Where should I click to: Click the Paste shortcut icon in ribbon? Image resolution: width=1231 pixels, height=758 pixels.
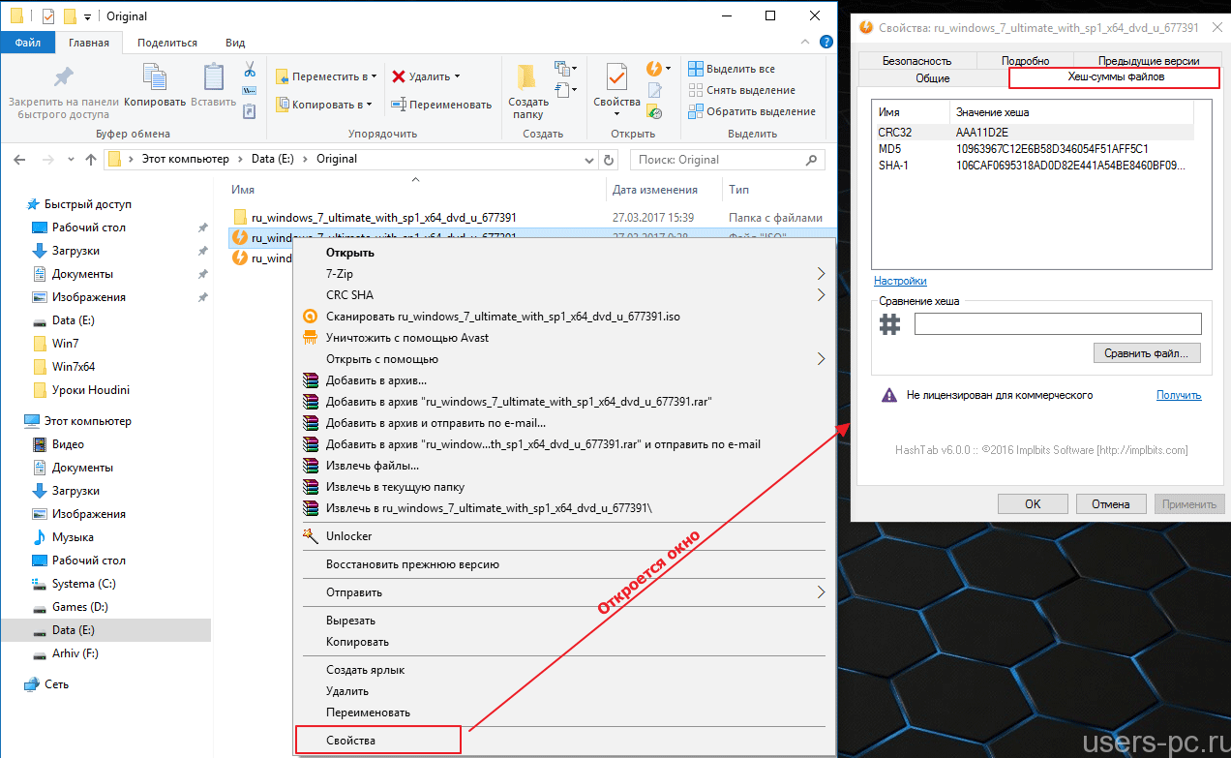click(249, 111)
